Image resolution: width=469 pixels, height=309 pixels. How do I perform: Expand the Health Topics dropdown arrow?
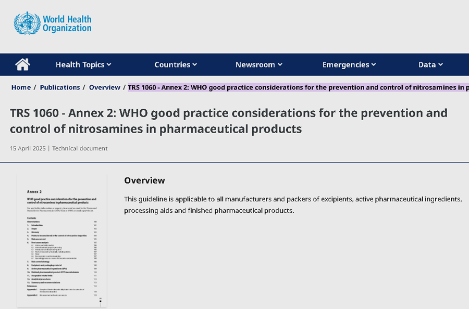tap(109, 65)
